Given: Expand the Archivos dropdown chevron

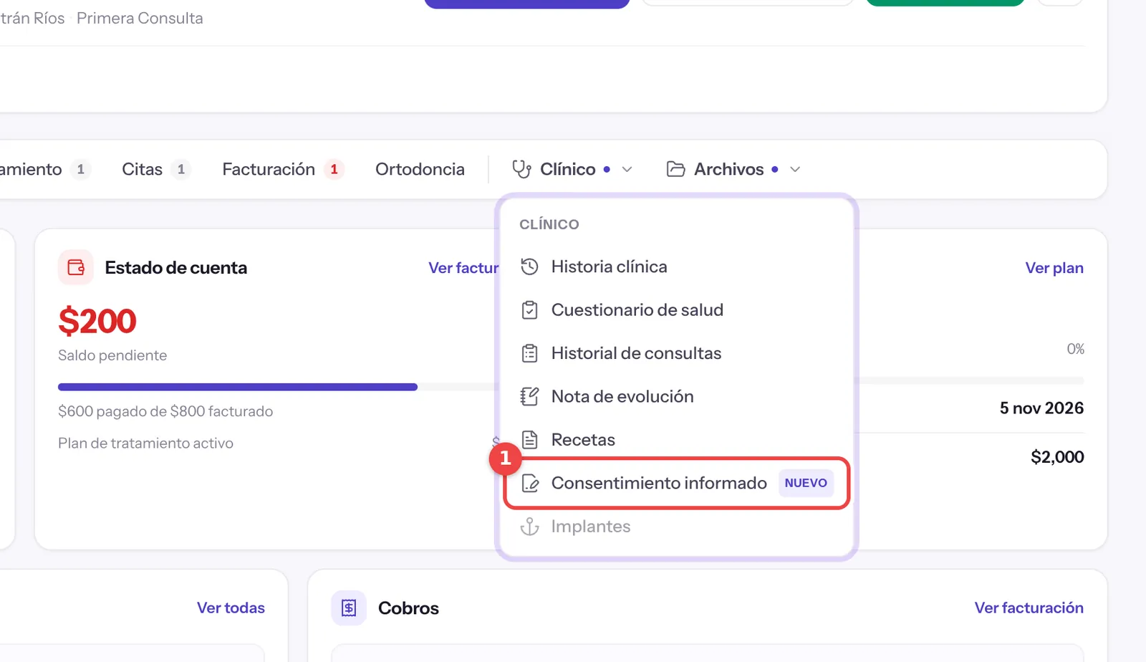Looking at the screenshot, I should click(x=795, y=170).
